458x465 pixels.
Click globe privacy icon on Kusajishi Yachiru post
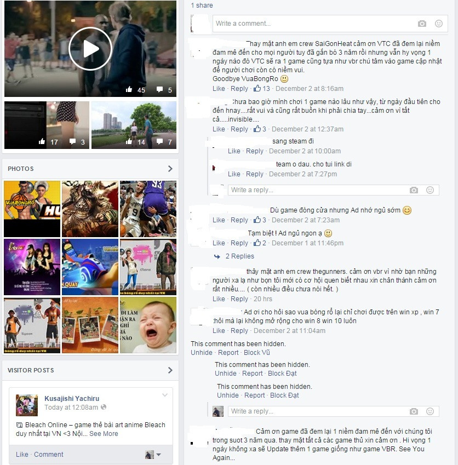coord(104,407)
